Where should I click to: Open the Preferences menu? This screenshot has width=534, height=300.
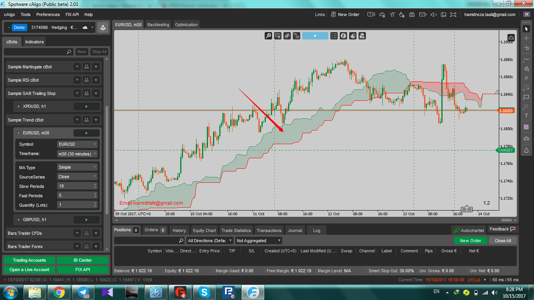pyautogui.click(x=48, y=14)
